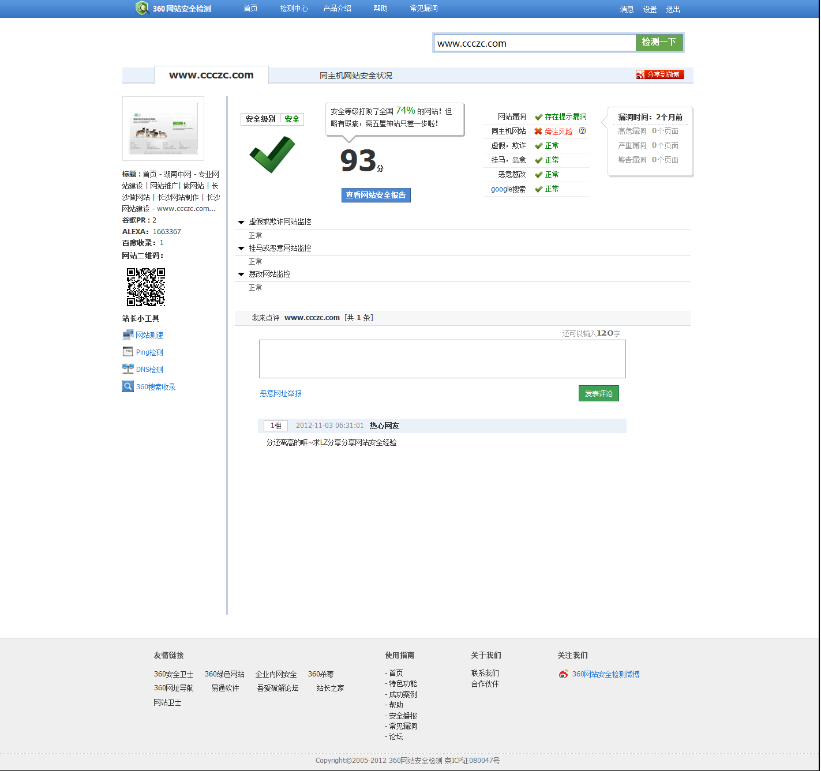This screenshot has height=771, width=821.
Task: Click the 网站测速 computer icon
Action: (x=128, y=335)
